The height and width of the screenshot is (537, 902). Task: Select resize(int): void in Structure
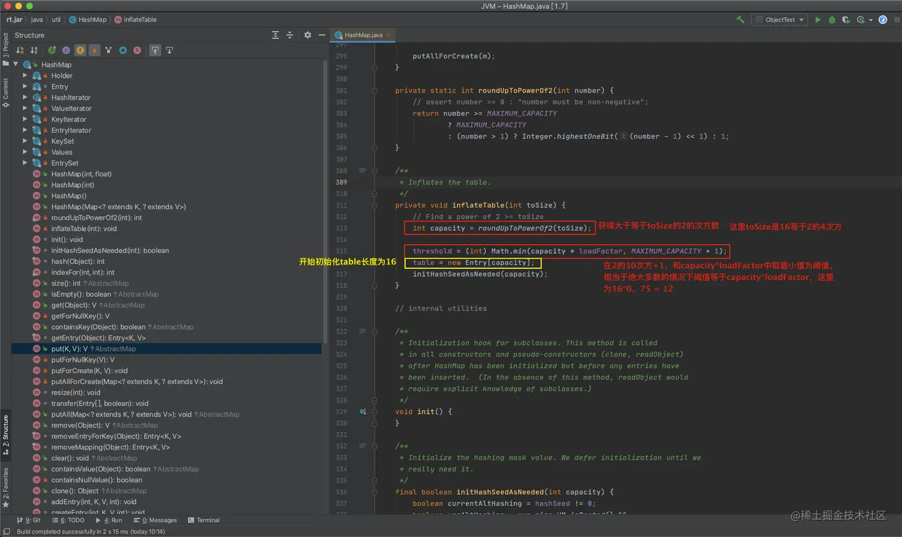(75, 392)
